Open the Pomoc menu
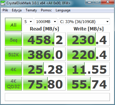 pos(46,10)
